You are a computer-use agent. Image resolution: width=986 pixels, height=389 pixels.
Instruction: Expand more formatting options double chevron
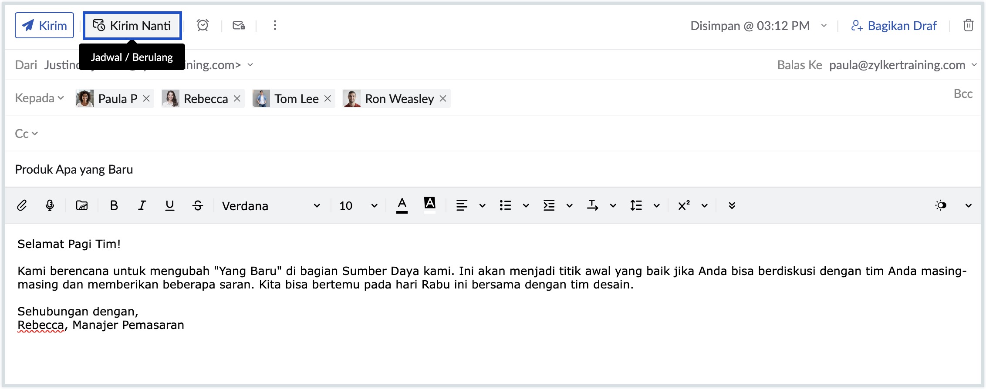pos(732,205)
